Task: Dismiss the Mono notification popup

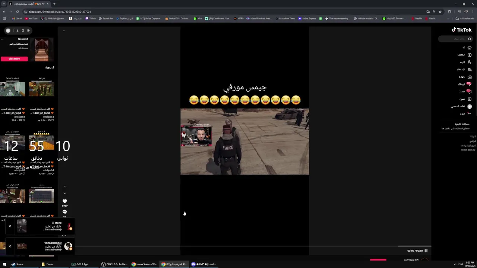Action: click(10, 226)
